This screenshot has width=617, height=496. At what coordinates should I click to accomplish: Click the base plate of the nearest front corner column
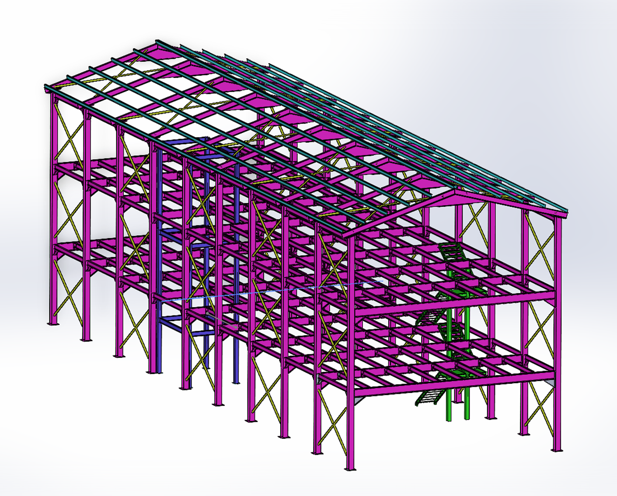tap(351, 469)
